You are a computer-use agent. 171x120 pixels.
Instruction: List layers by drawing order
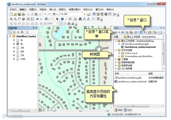tap(10, 32)
